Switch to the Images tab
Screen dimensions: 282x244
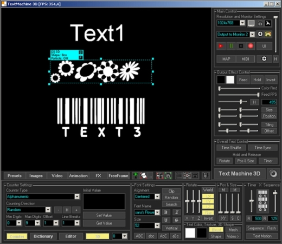[x=36, y=176]
